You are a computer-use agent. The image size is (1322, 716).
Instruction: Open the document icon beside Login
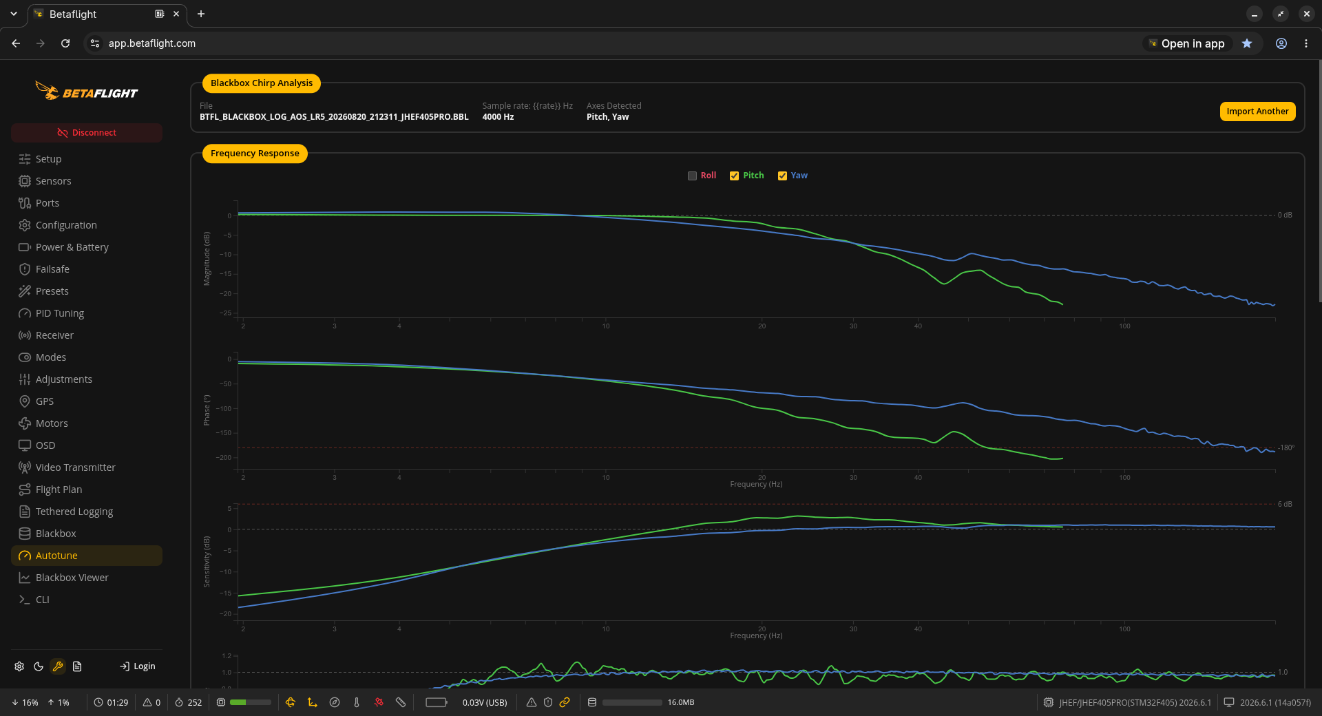pos(77,666)
